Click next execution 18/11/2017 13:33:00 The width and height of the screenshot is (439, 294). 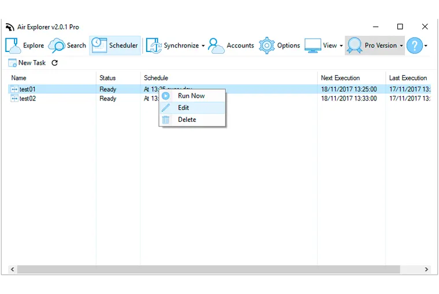tap(349, 99)
